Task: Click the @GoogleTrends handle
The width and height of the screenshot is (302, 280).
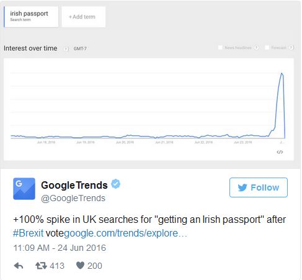Action: [73, 198]
